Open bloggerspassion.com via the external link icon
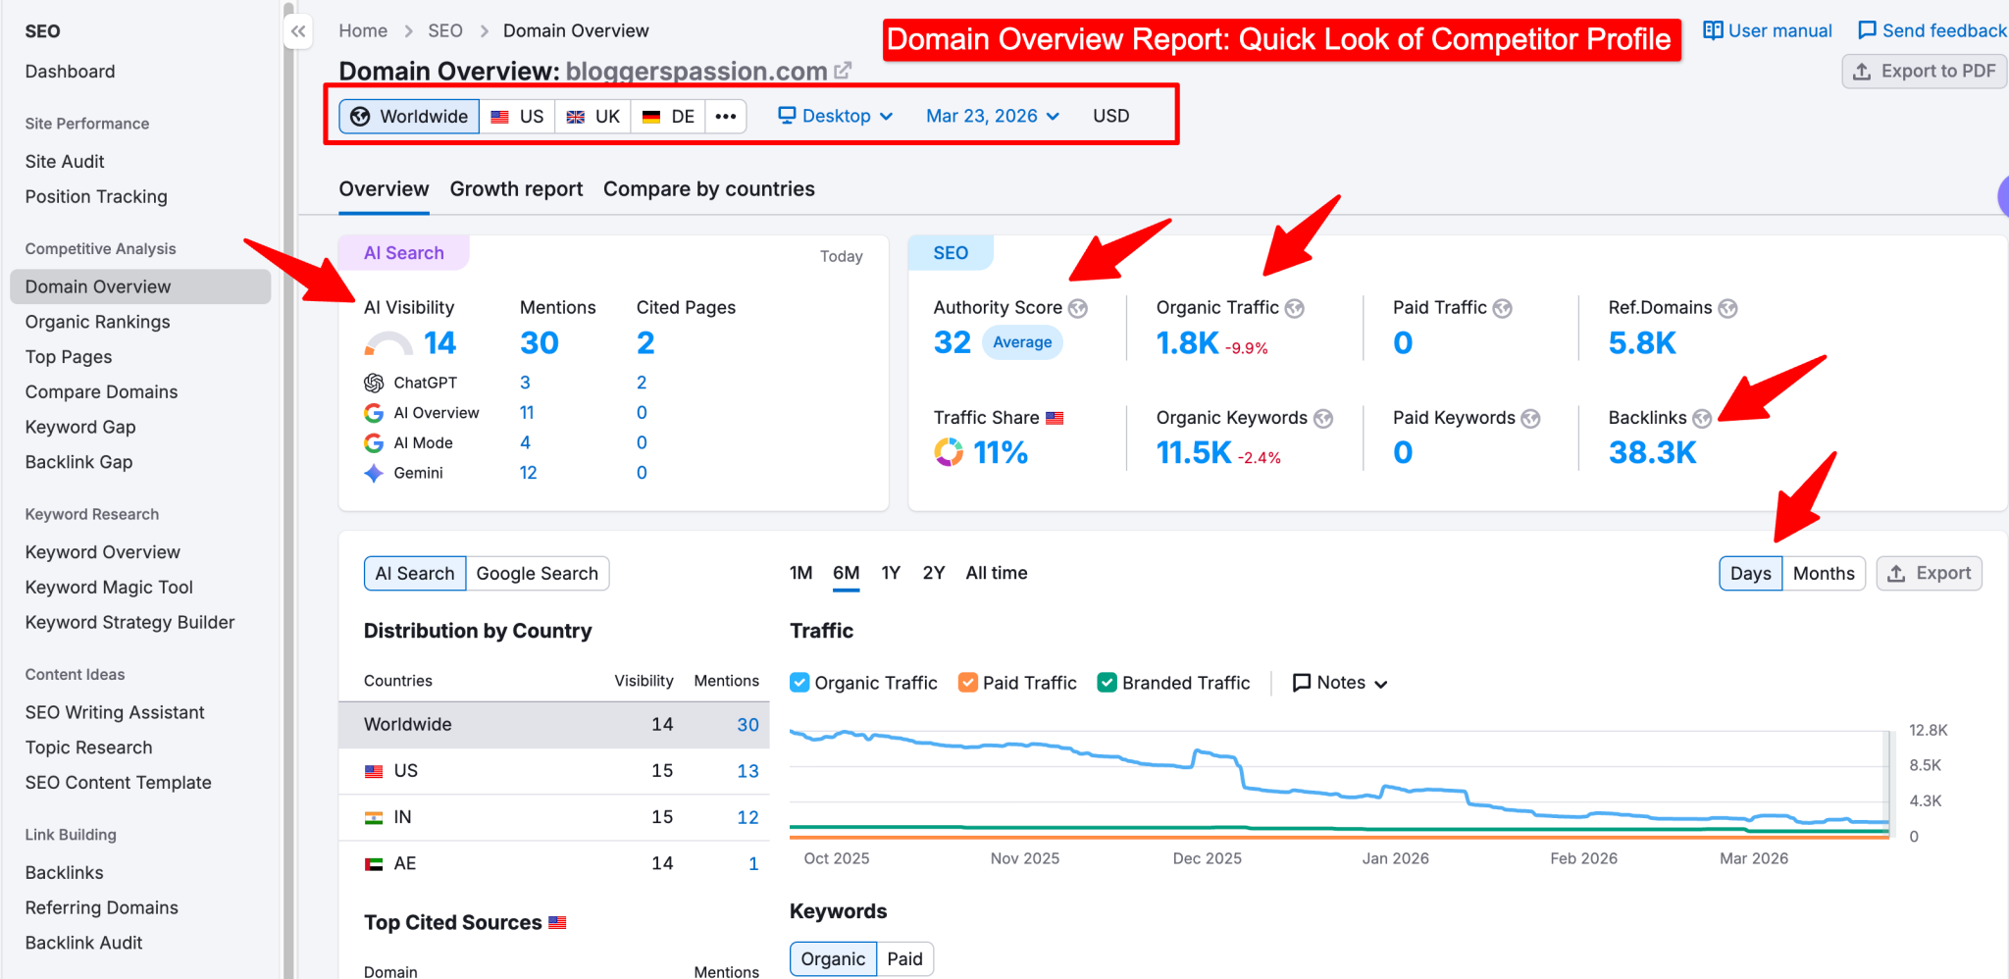 843,70
